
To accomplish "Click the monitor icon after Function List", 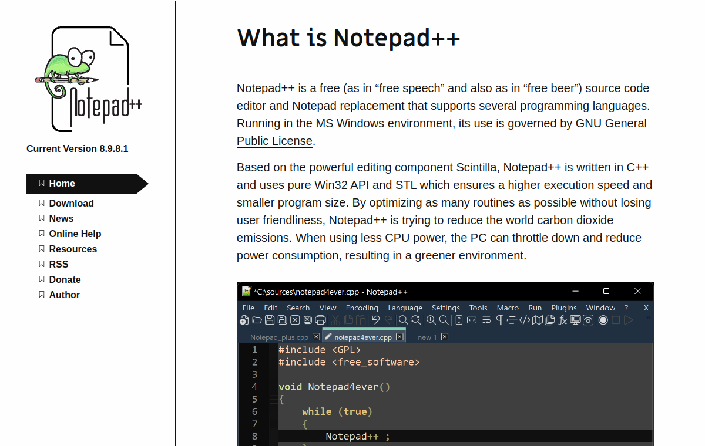I will (576, 320).
